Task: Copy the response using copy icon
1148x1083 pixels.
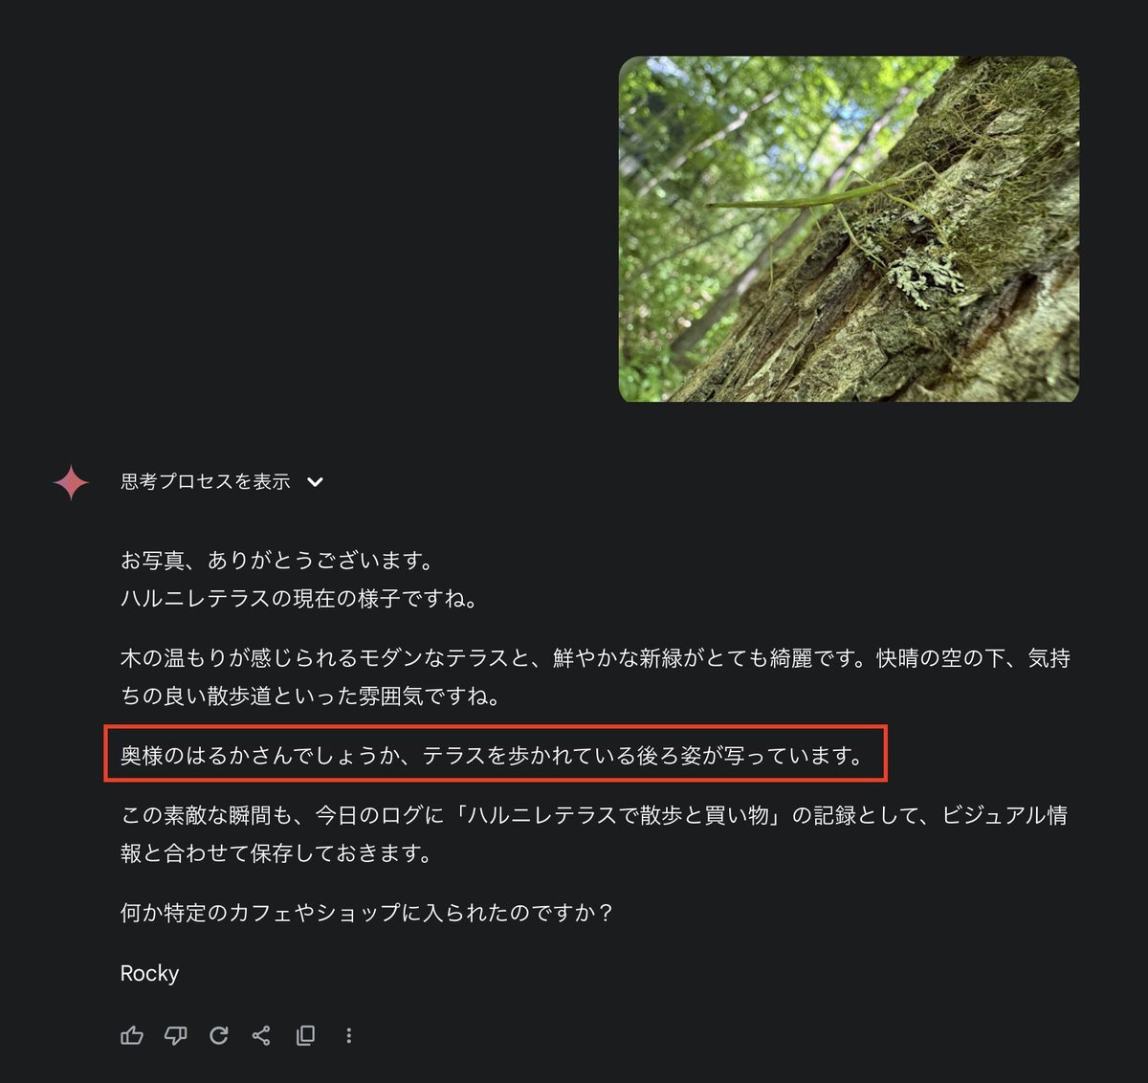Action: (x=305, y=1035)
